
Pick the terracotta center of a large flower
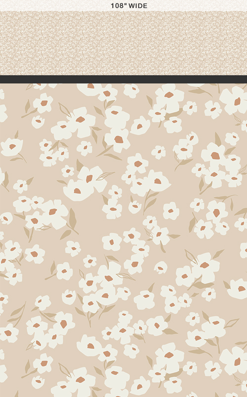coord(118,139)
